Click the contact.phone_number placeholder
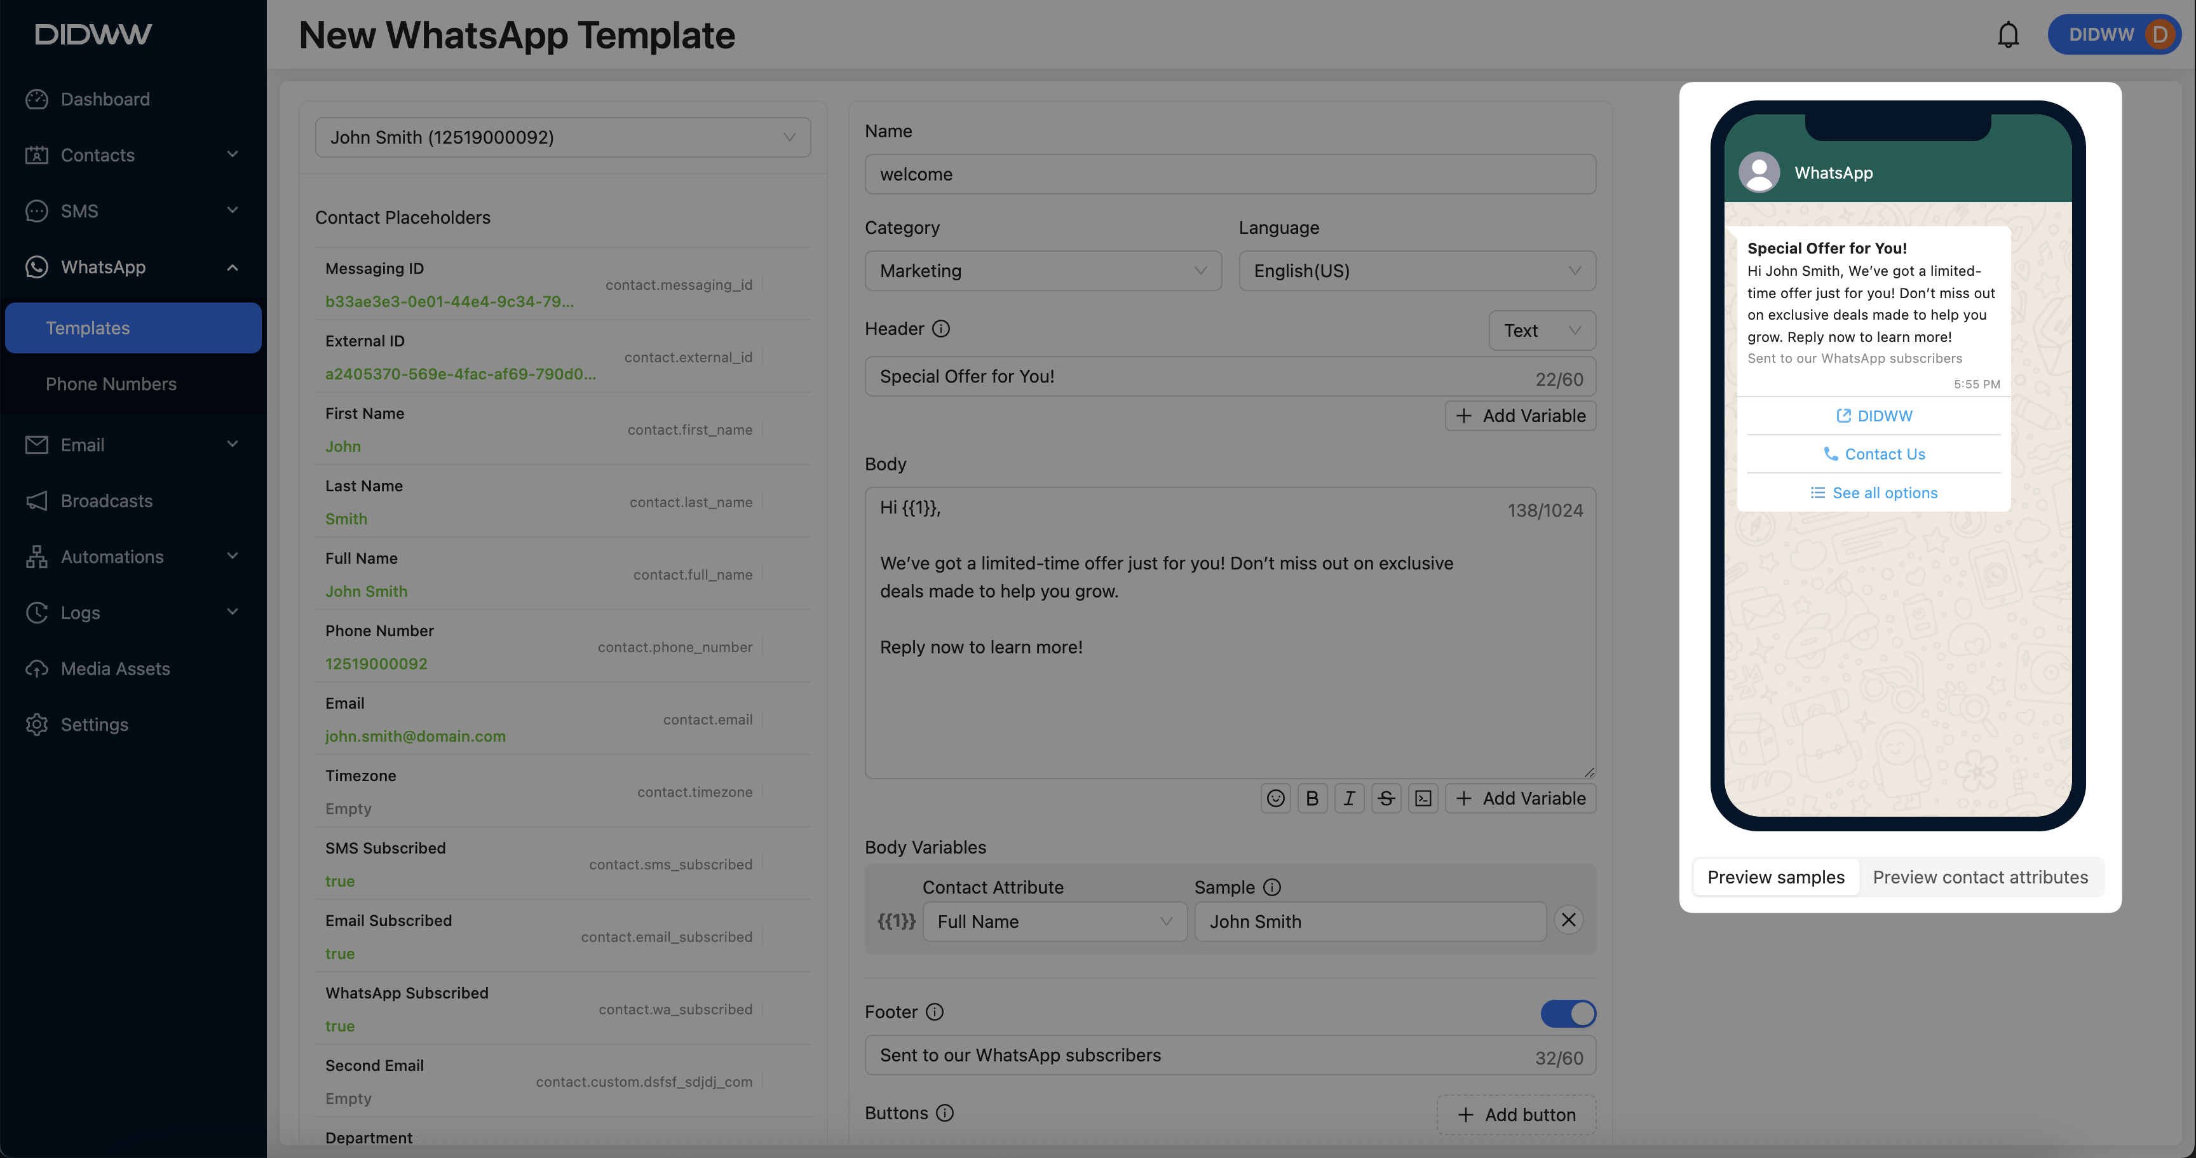Viewport: 2196px width, 1158px height. 674,647
